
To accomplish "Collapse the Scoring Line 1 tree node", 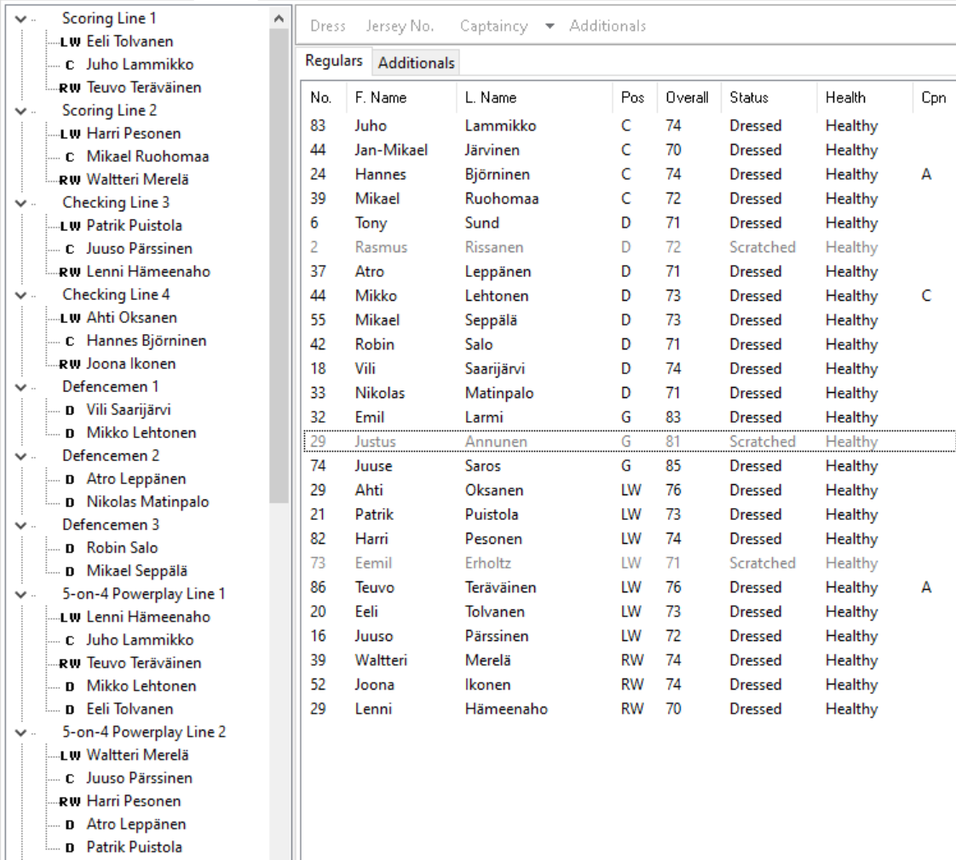I will click(20, 19).
